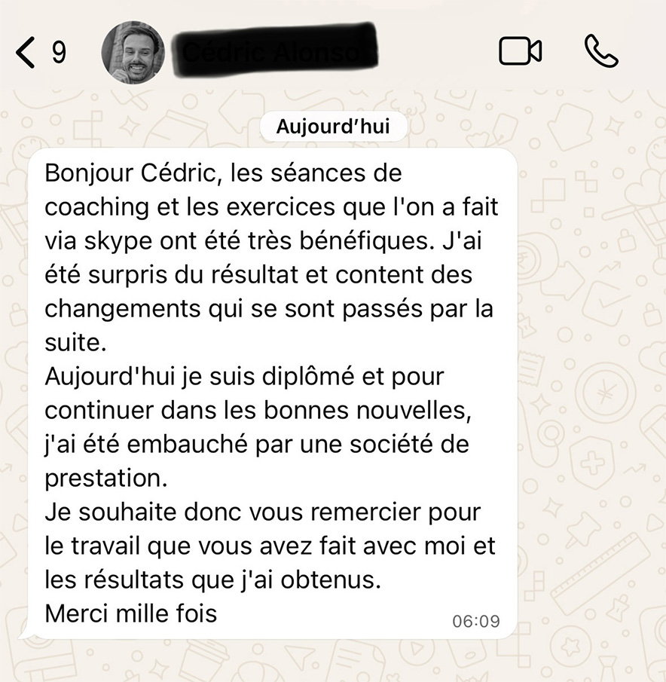Click the Aujourd'hui date pill
Viewport: 666px width, 682px height.
click(334, 127)
